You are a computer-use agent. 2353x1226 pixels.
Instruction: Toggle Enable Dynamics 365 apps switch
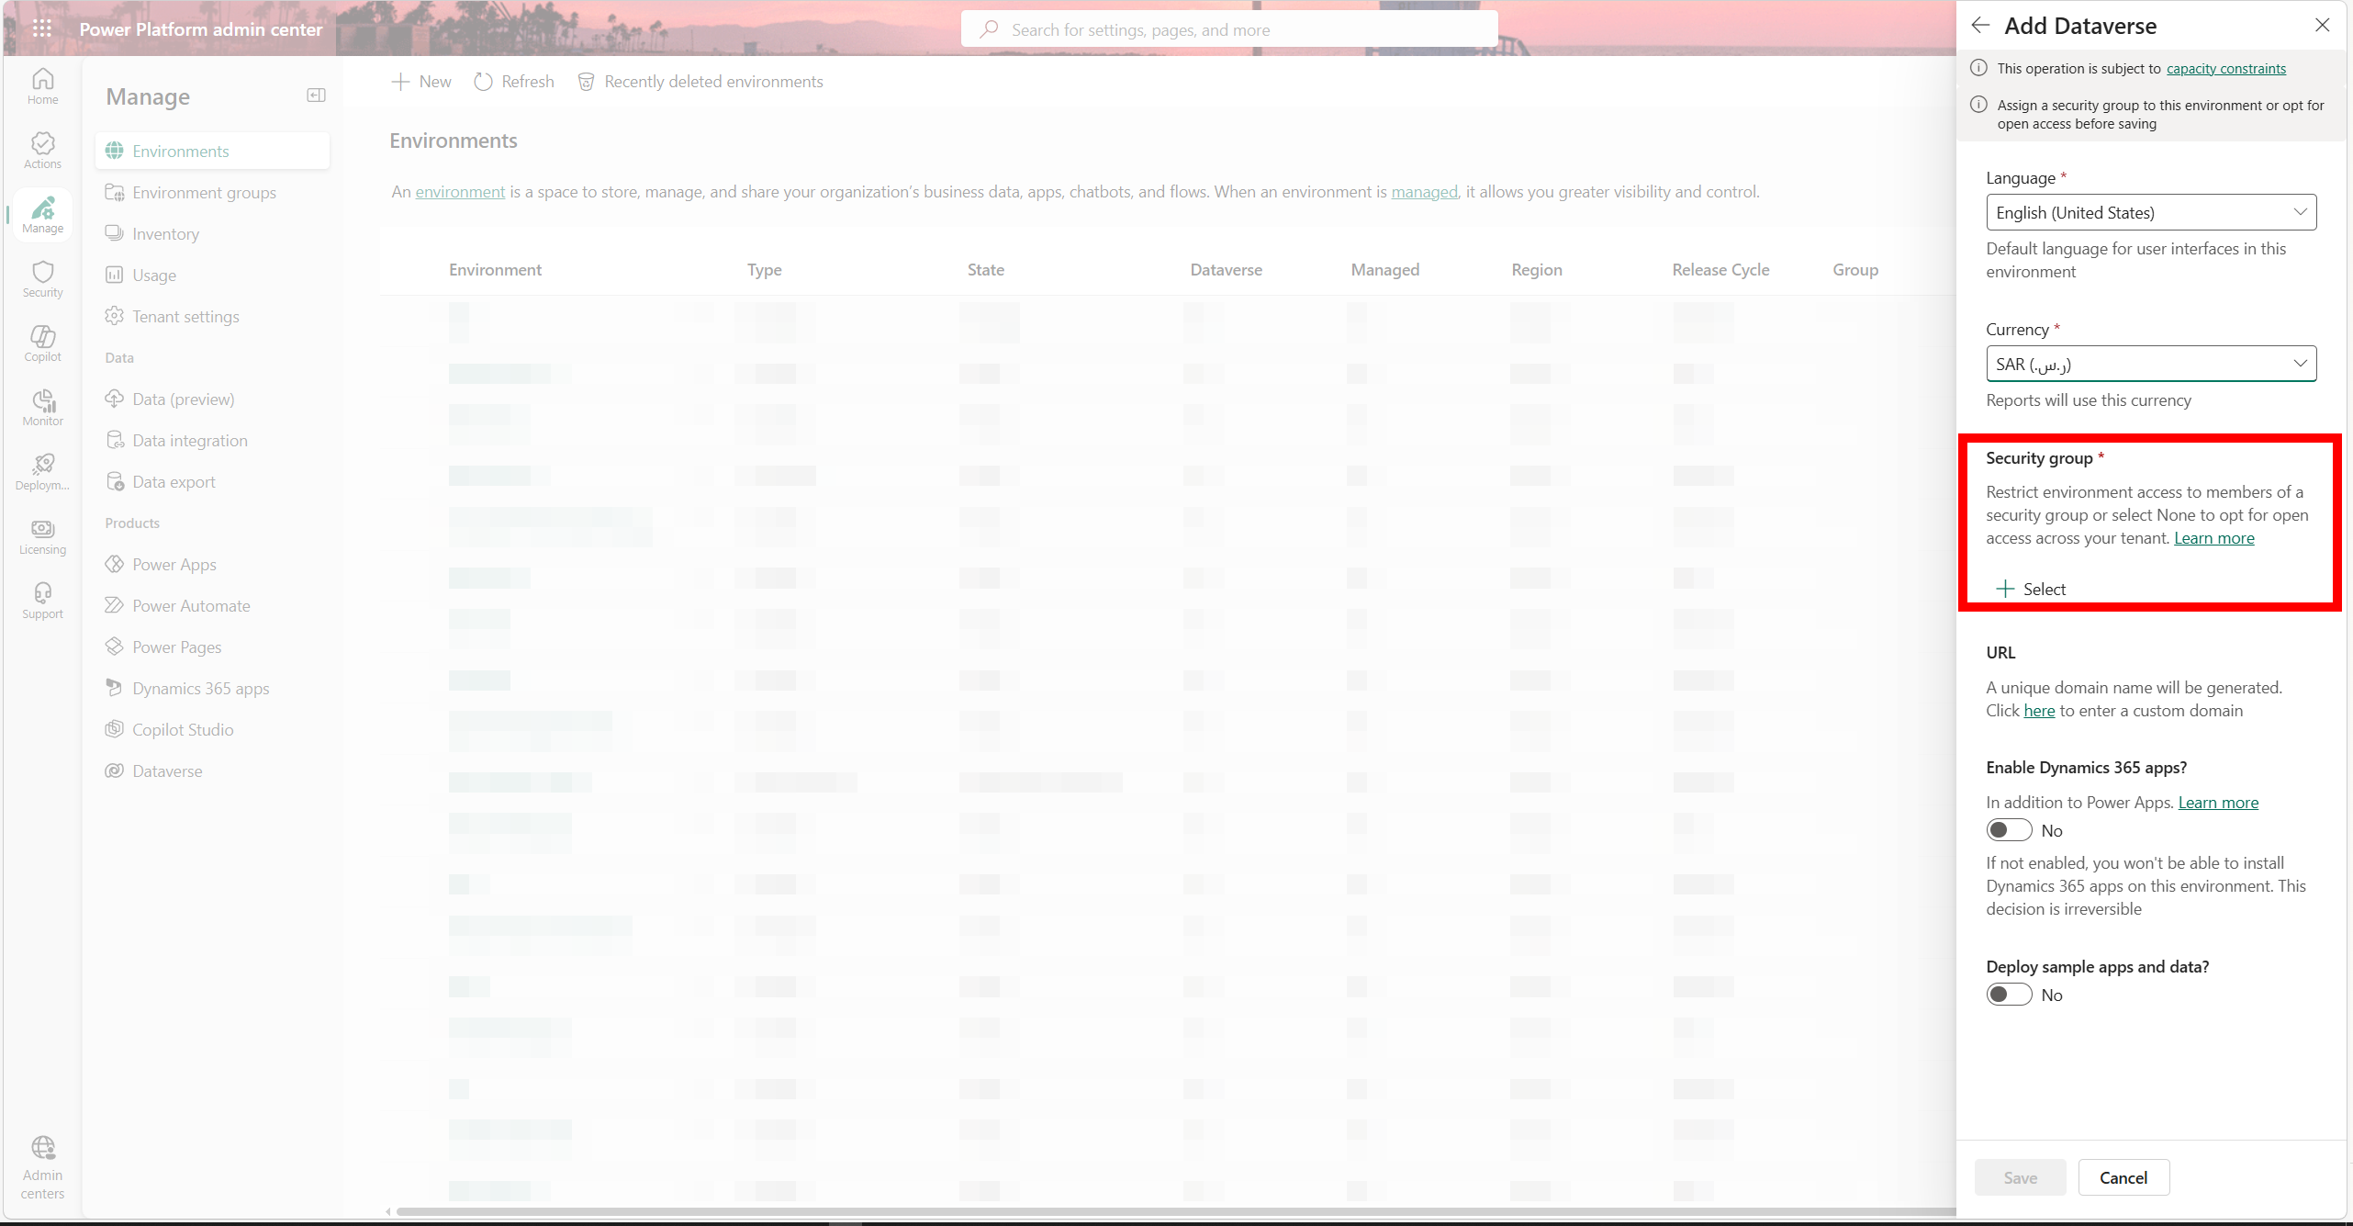pyautogui.click(x=2009, y=830)
